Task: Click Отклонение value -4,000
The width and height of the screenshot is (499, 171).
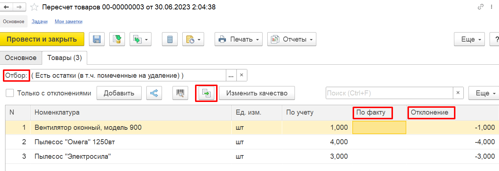Action: [x=484, y=142]
